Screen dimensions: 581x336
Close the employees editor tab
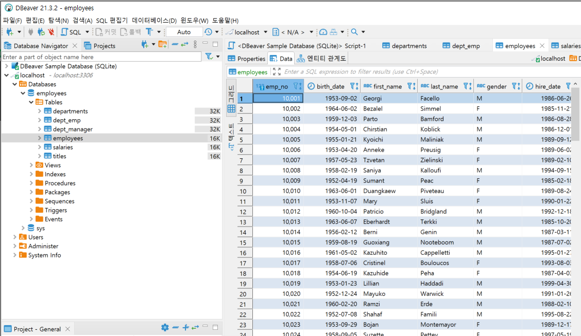coord(542,45)
